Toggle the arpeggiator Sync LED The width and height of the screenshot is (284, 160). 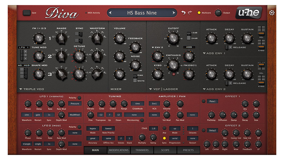tap(164, 138)
